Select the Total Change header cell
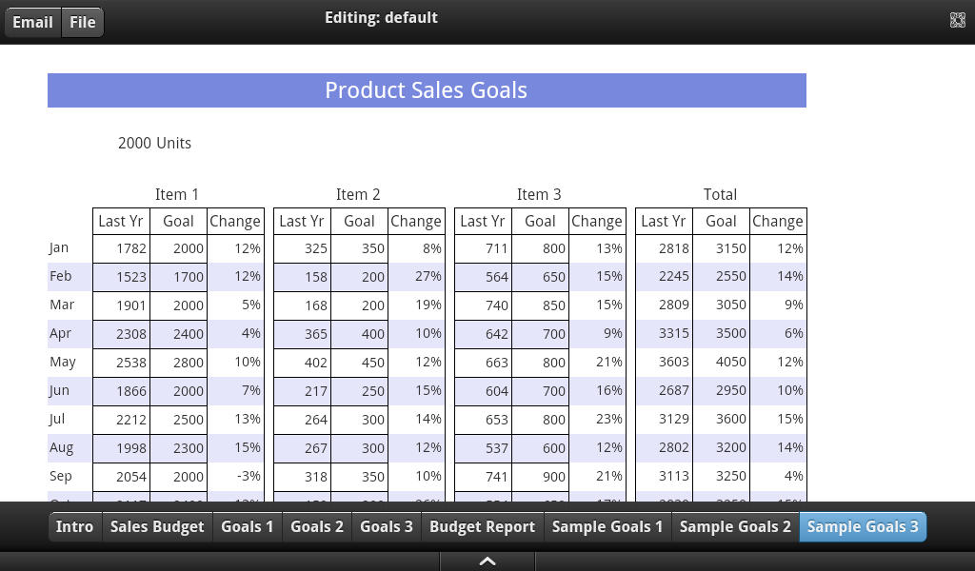This screenshot has width=975, height=571. pos(778,221)
